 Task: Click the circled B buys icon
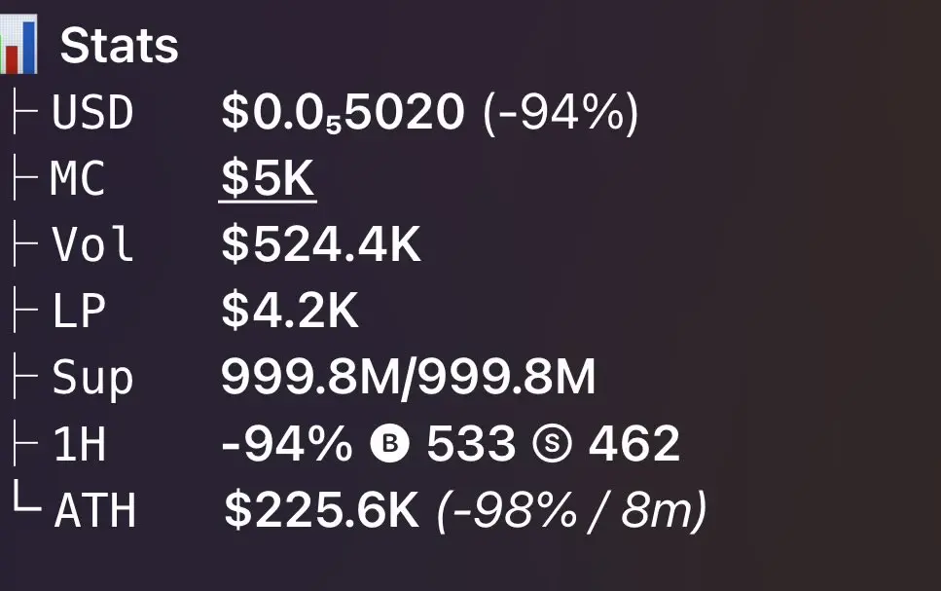click(390, 445)
